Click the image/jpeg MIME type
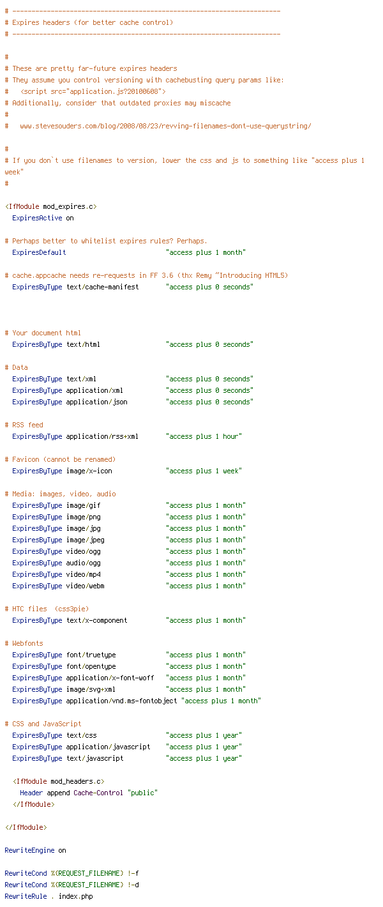 pos(86,540)
